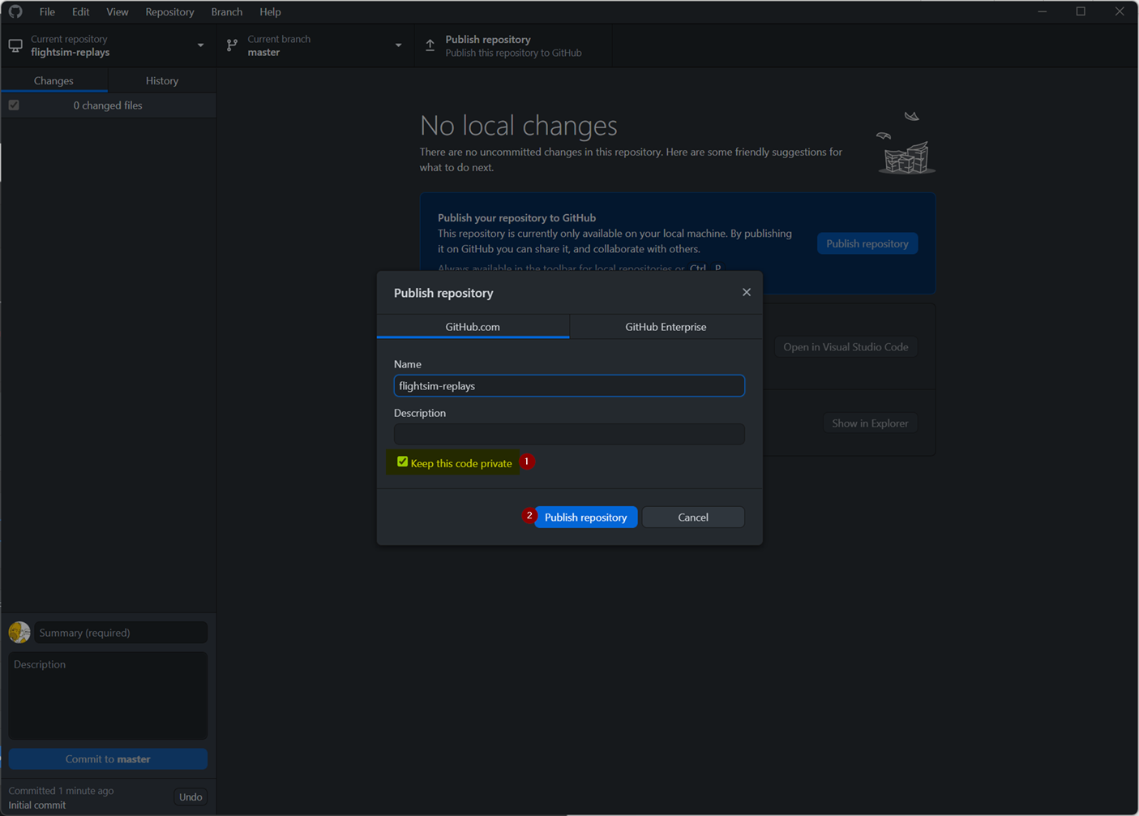Switch to the Changes tab
The width and height of the screenshot is (1139, 816).
(54, 80)
